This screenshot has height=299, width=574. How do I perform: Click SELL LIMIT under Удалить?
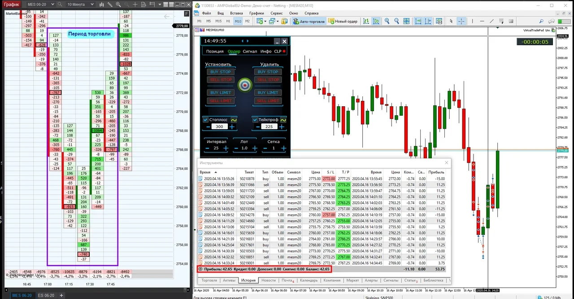coord(268,100)
